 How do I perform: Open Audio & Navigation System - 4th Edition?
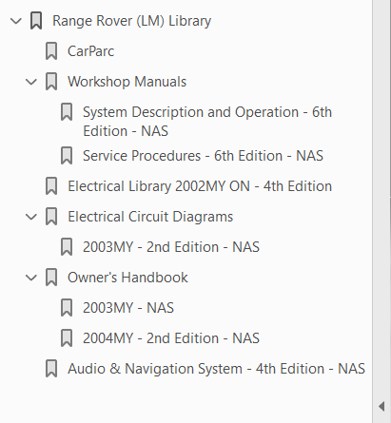216,369
